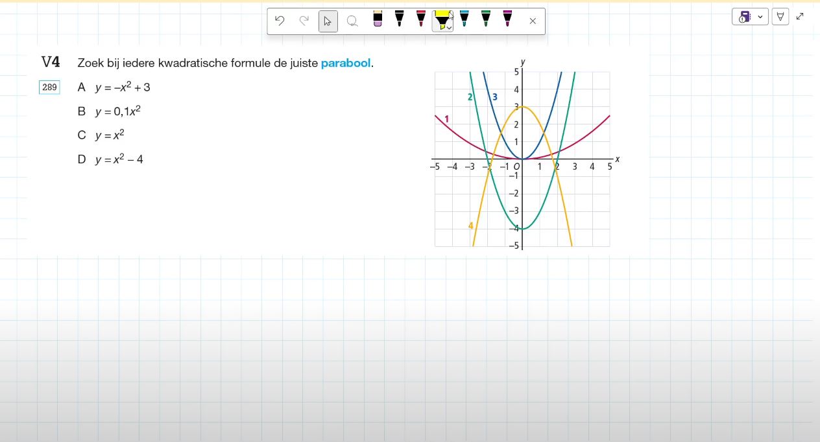Click formula C y = x²

[x=101, y=135]
